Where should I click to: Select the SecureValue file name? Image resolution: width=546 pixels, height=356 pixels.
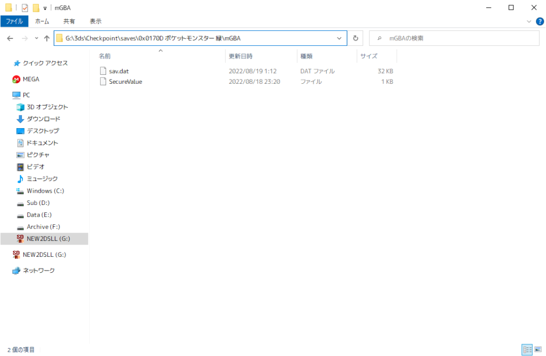(x=125, y=82)
